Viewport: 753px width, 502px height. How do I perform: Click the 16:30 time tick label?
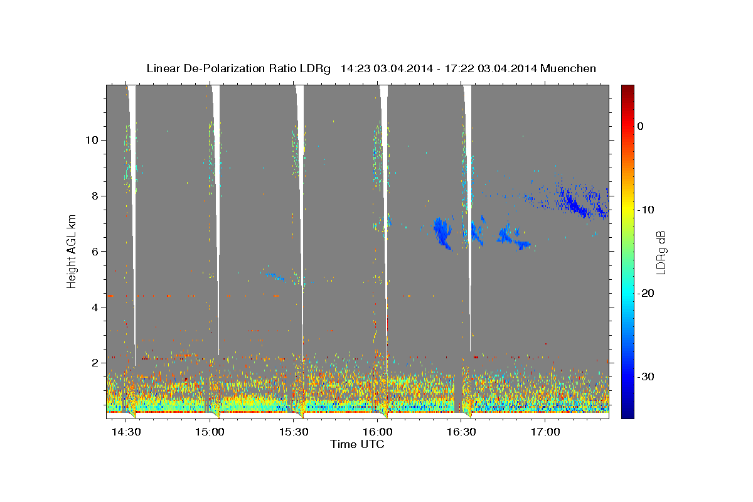[x=461, y=432]
